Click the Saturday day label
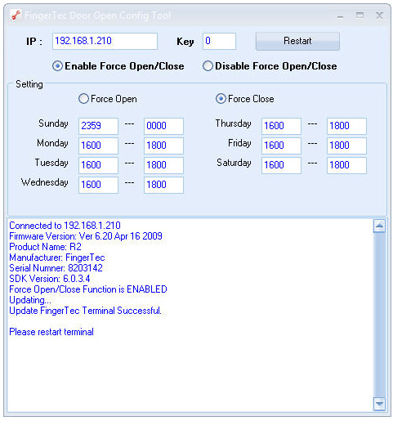The width and height of the screenshot is (393, 421). click(234, 163)
